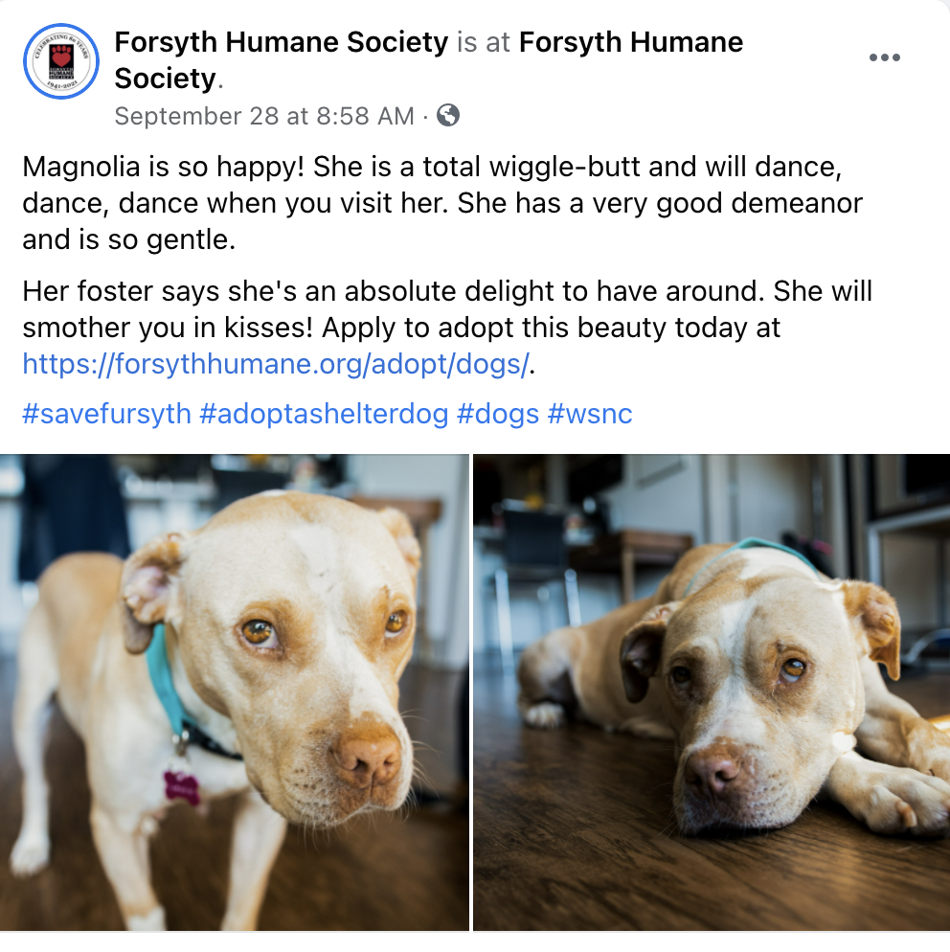Click Magnolia's nose in the right photo
The image size is (950, 952).
[711, 774]
